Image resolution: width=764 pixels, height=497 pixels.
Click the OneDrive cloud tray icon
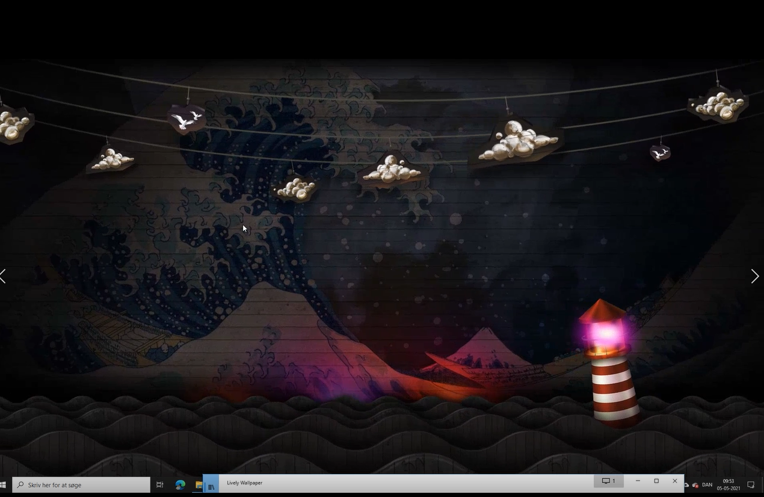[686, 485]
